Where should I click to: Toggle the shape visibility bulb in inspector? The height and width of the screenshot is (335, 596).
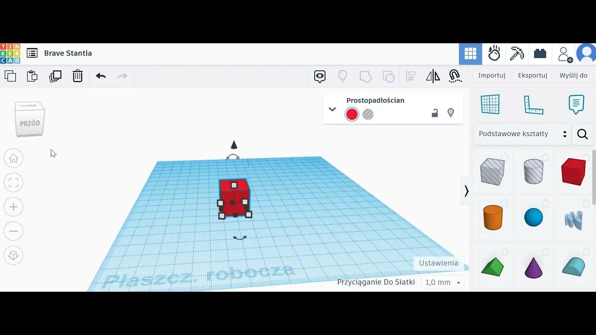click(x=451, y=113)
